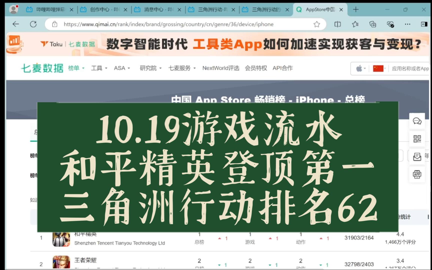Open the 王者荣耀 app name link
432x270 pixels.
(x=85, y=260)
